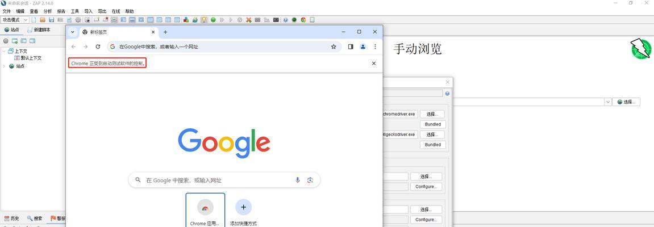Open the Chrome 应用 shortcut tile
The image size is (654, 227).
pos(205,210)
